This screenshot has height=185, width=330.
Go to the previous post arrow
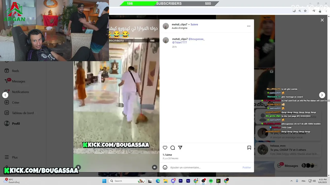(5, 95)
